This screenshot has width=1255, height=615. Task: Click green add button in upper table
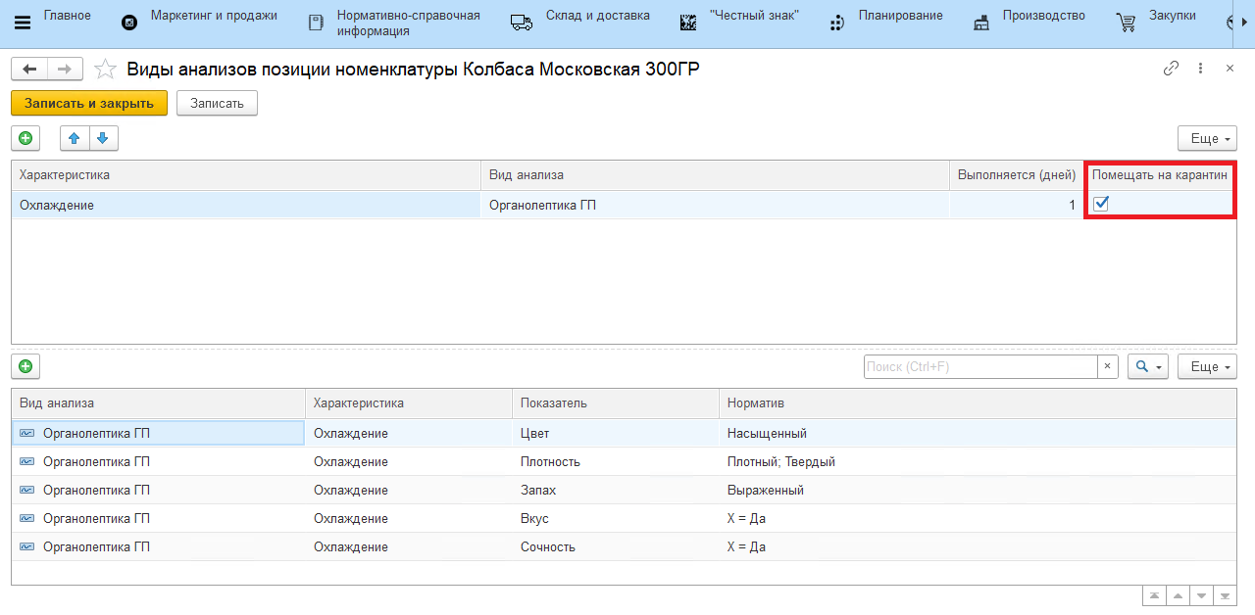point(25,138)
